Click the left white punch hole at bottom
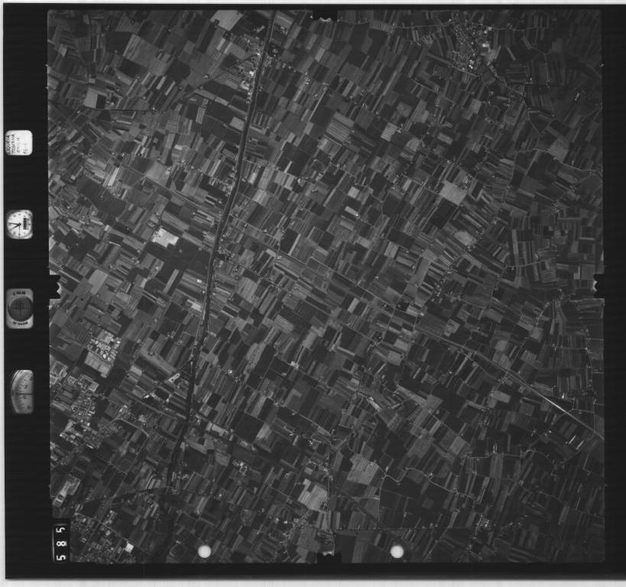 [x=204, y=552]
